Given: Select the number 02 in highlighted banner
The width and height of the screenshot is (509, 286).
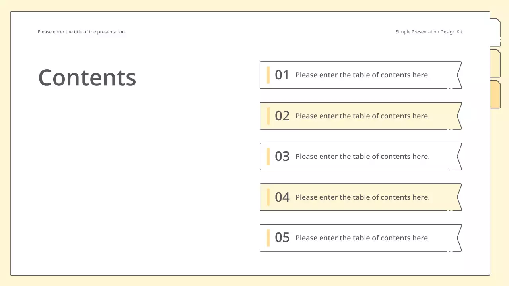Looking at the screenshot, I should (282, 116).
